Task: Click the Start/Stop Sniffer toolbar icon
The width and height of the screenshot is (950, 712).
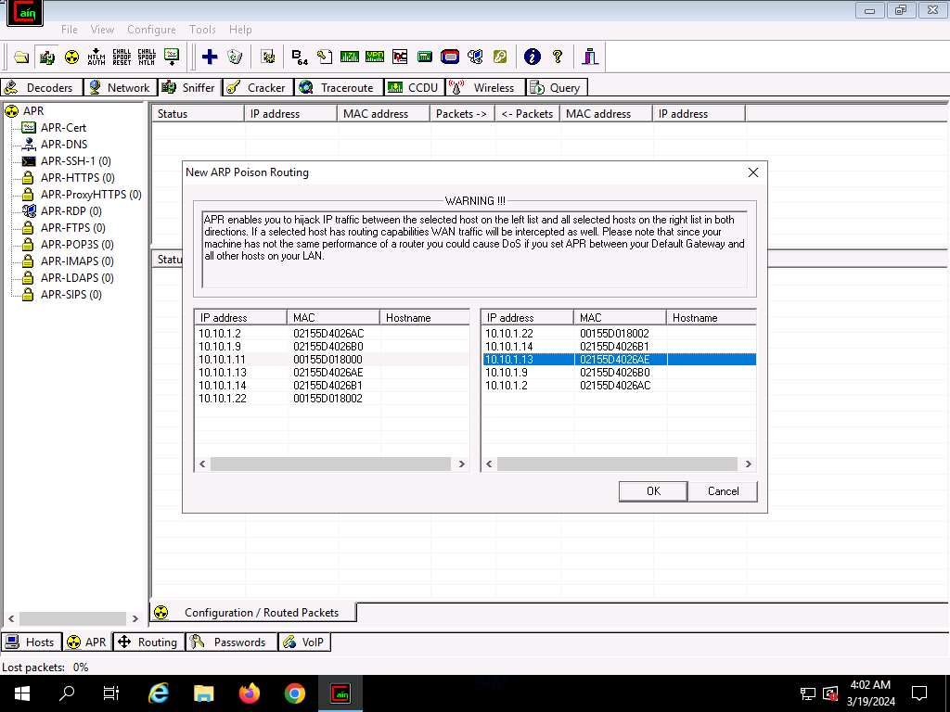Action: (46, 57)
